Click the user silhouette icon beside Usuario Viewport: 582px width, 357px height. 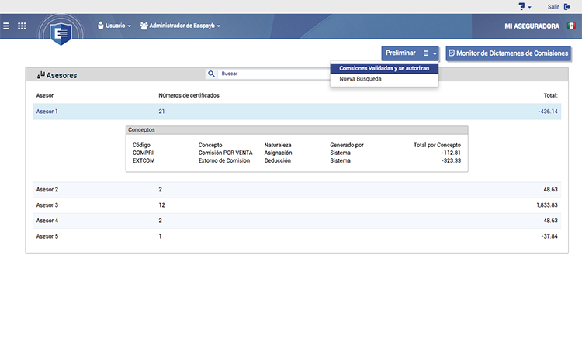(x=101, y=26)
